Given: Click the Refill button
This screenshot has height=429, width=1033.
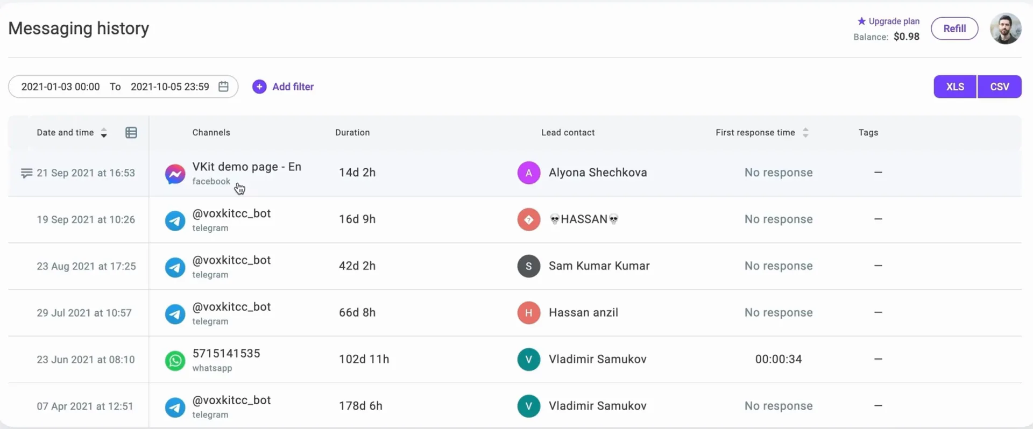Looking at the screenshot, I should [x=954, y=28].
